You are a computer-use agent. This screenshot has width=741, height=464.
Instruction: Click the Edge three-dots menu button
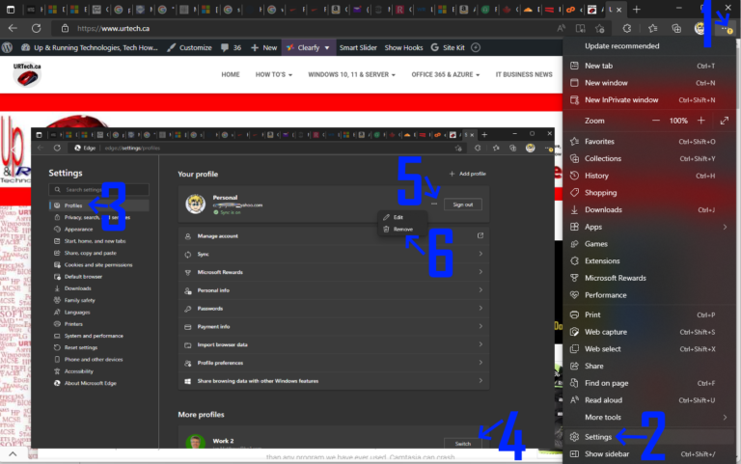tap(725, 29)
